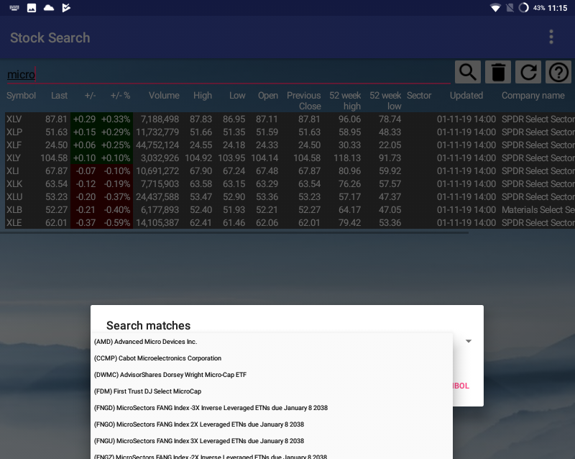Sort by the Symbol column header
Image resolution: width=575 pixels, height=459 pixels.
tap(21, 96)
